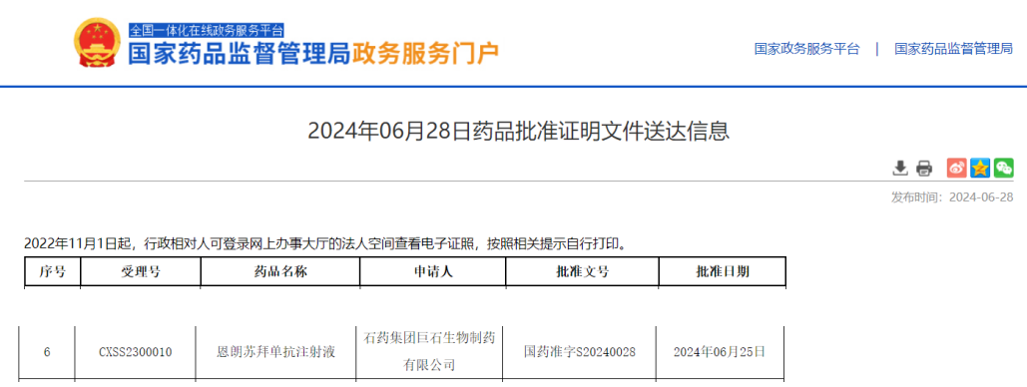Select drug name 恩朗苏拜单抗注射液

click(275, 352)
